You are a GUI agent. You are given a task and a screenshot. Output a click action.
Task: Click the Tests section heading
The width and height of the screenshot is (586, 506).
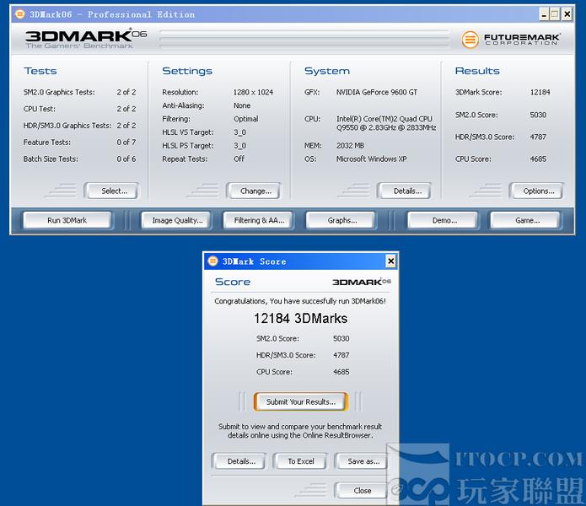point(40,71)
